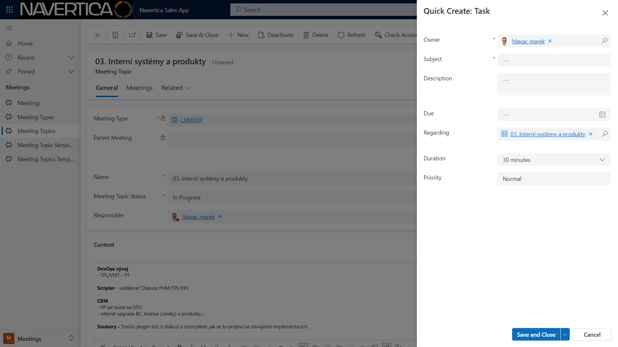Click Delete in the command bar
Screen dimensions: 618x347
[x=316, y=35]
